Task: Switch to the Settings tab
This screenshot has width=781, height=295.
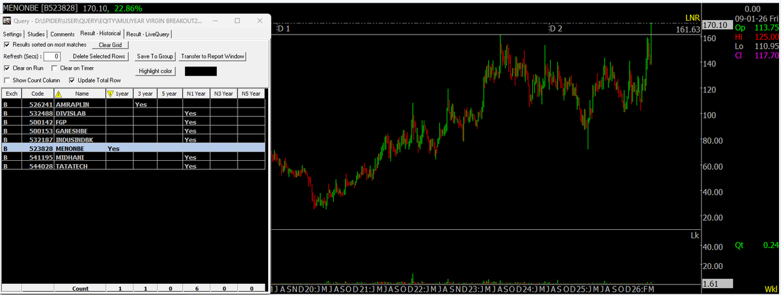Action: pos(12,34)
